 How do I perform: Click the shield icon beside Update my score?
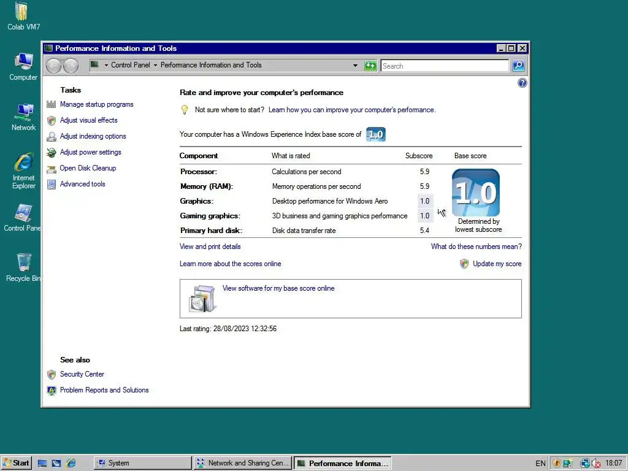[x=464, y=264]
